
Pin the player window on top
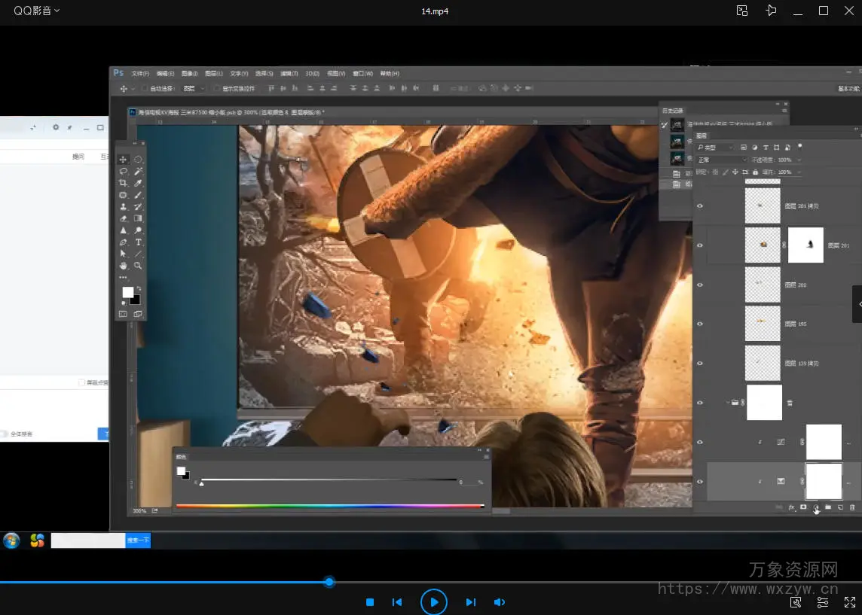[x=771, y=11]
